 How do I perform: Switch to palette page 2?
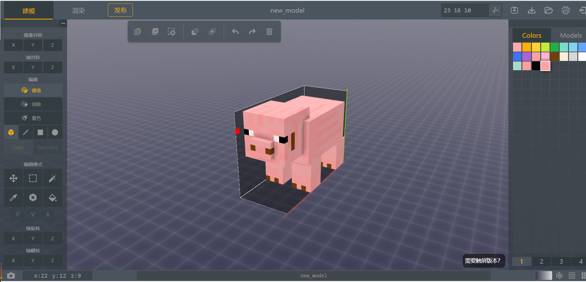541,262
